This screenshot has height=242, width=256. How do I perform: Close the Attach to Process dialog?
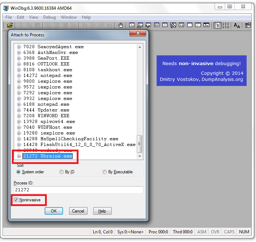138,33
